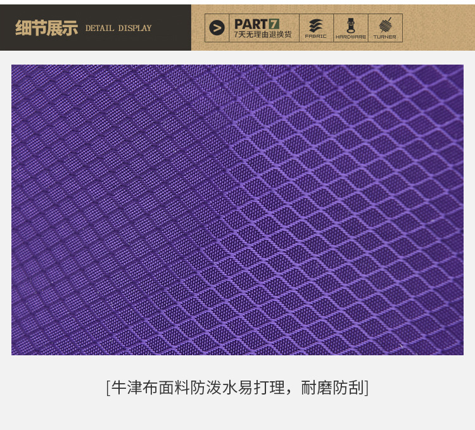
Task: Click the purple ripstop fabric photo
Action: 237,210
